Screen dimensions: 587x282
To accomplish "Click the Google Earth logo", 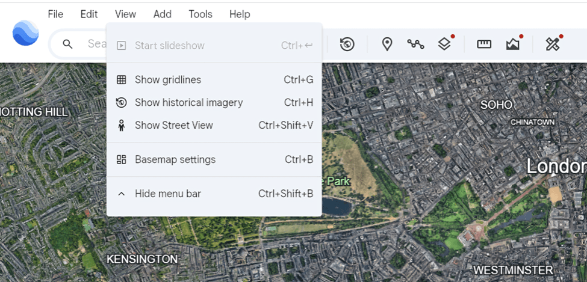I will 25,33.
